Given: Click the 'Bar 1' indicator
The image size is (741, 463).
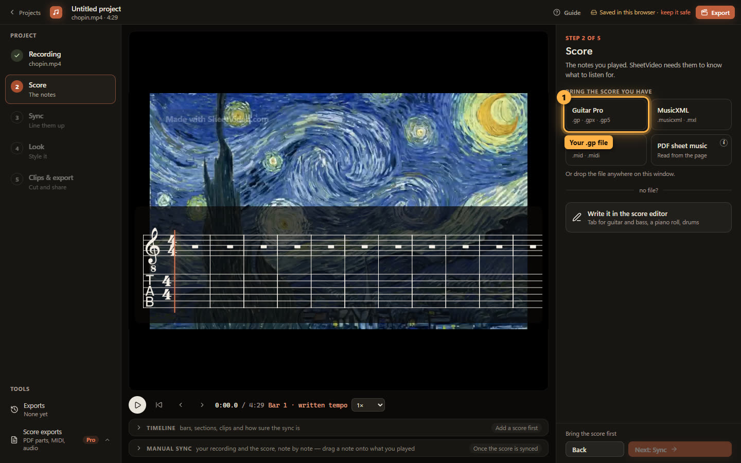Looking at the screenshot, I should [x=277, y=405].
